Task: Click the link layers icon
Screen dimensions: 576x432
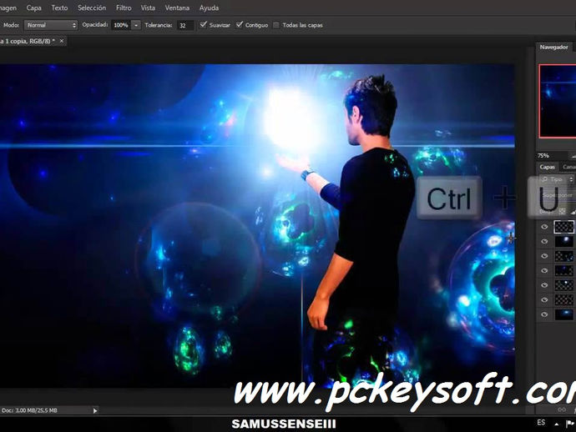Action: [562, 409]
